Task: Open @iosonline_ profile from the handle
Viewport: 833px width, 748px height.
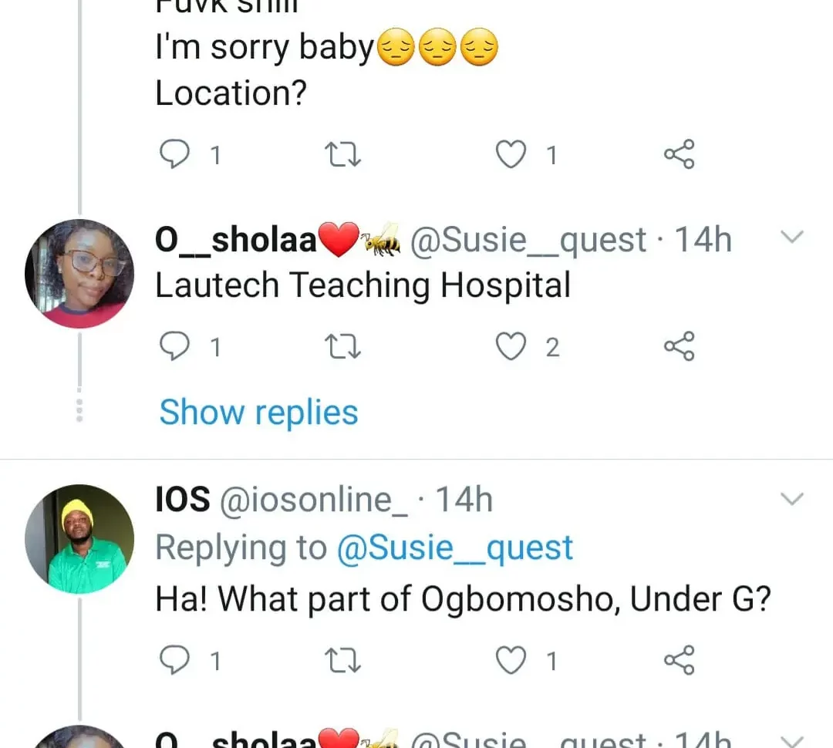Action: 315,500
